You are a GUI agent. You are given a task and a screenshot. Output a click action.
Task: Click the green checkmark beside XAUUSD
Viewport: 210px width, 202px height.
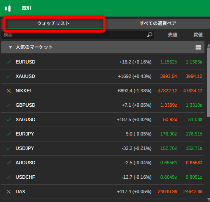point(9,76)
